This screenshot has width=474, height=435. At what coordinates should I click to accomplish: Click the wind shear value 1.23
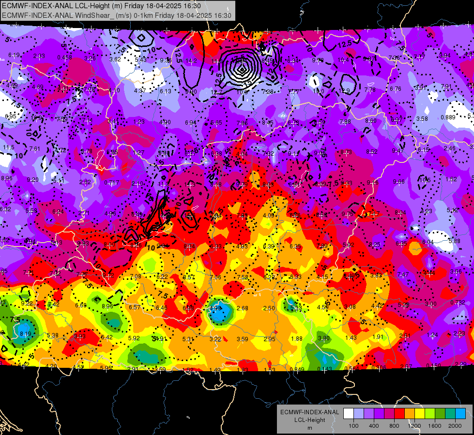pyautogui.click(x=139, y=122)
